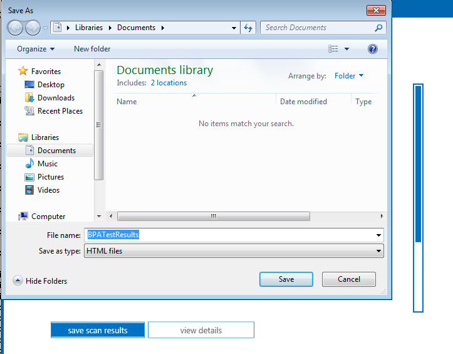
Task: Select Libraries node in navigation pane
Action: pos(45,137)
